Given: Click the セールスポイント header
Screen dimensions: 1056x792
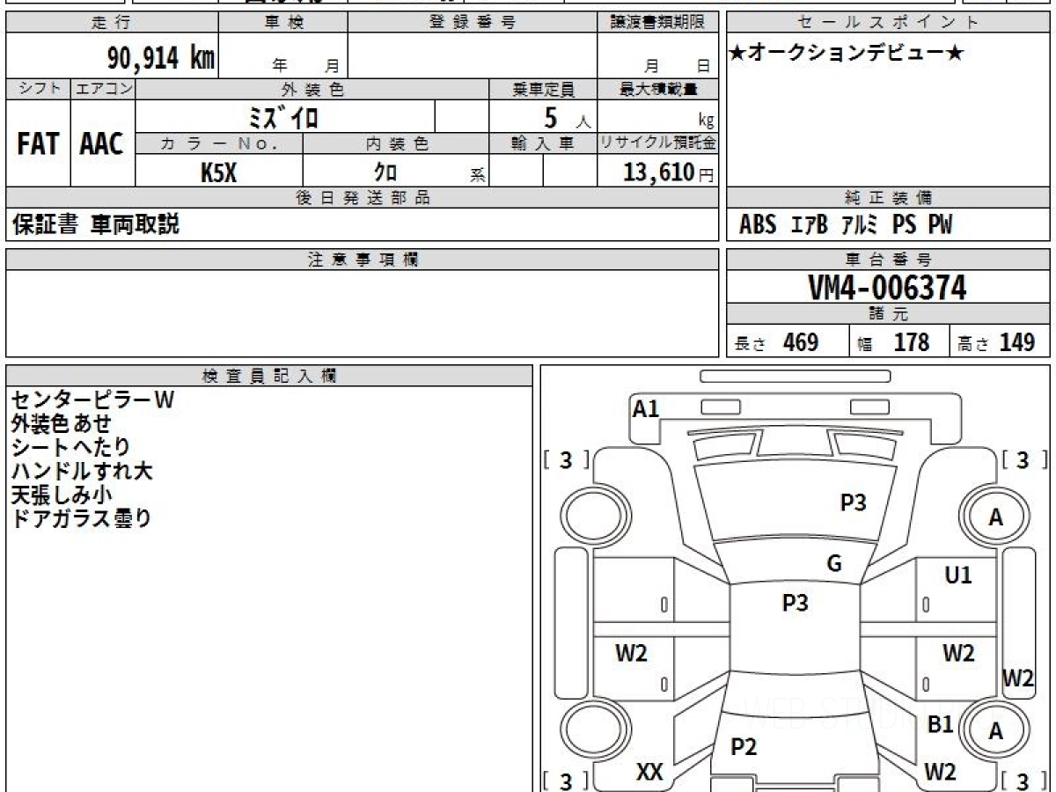Looking at the screenshot, I should (x=888, y=23).
